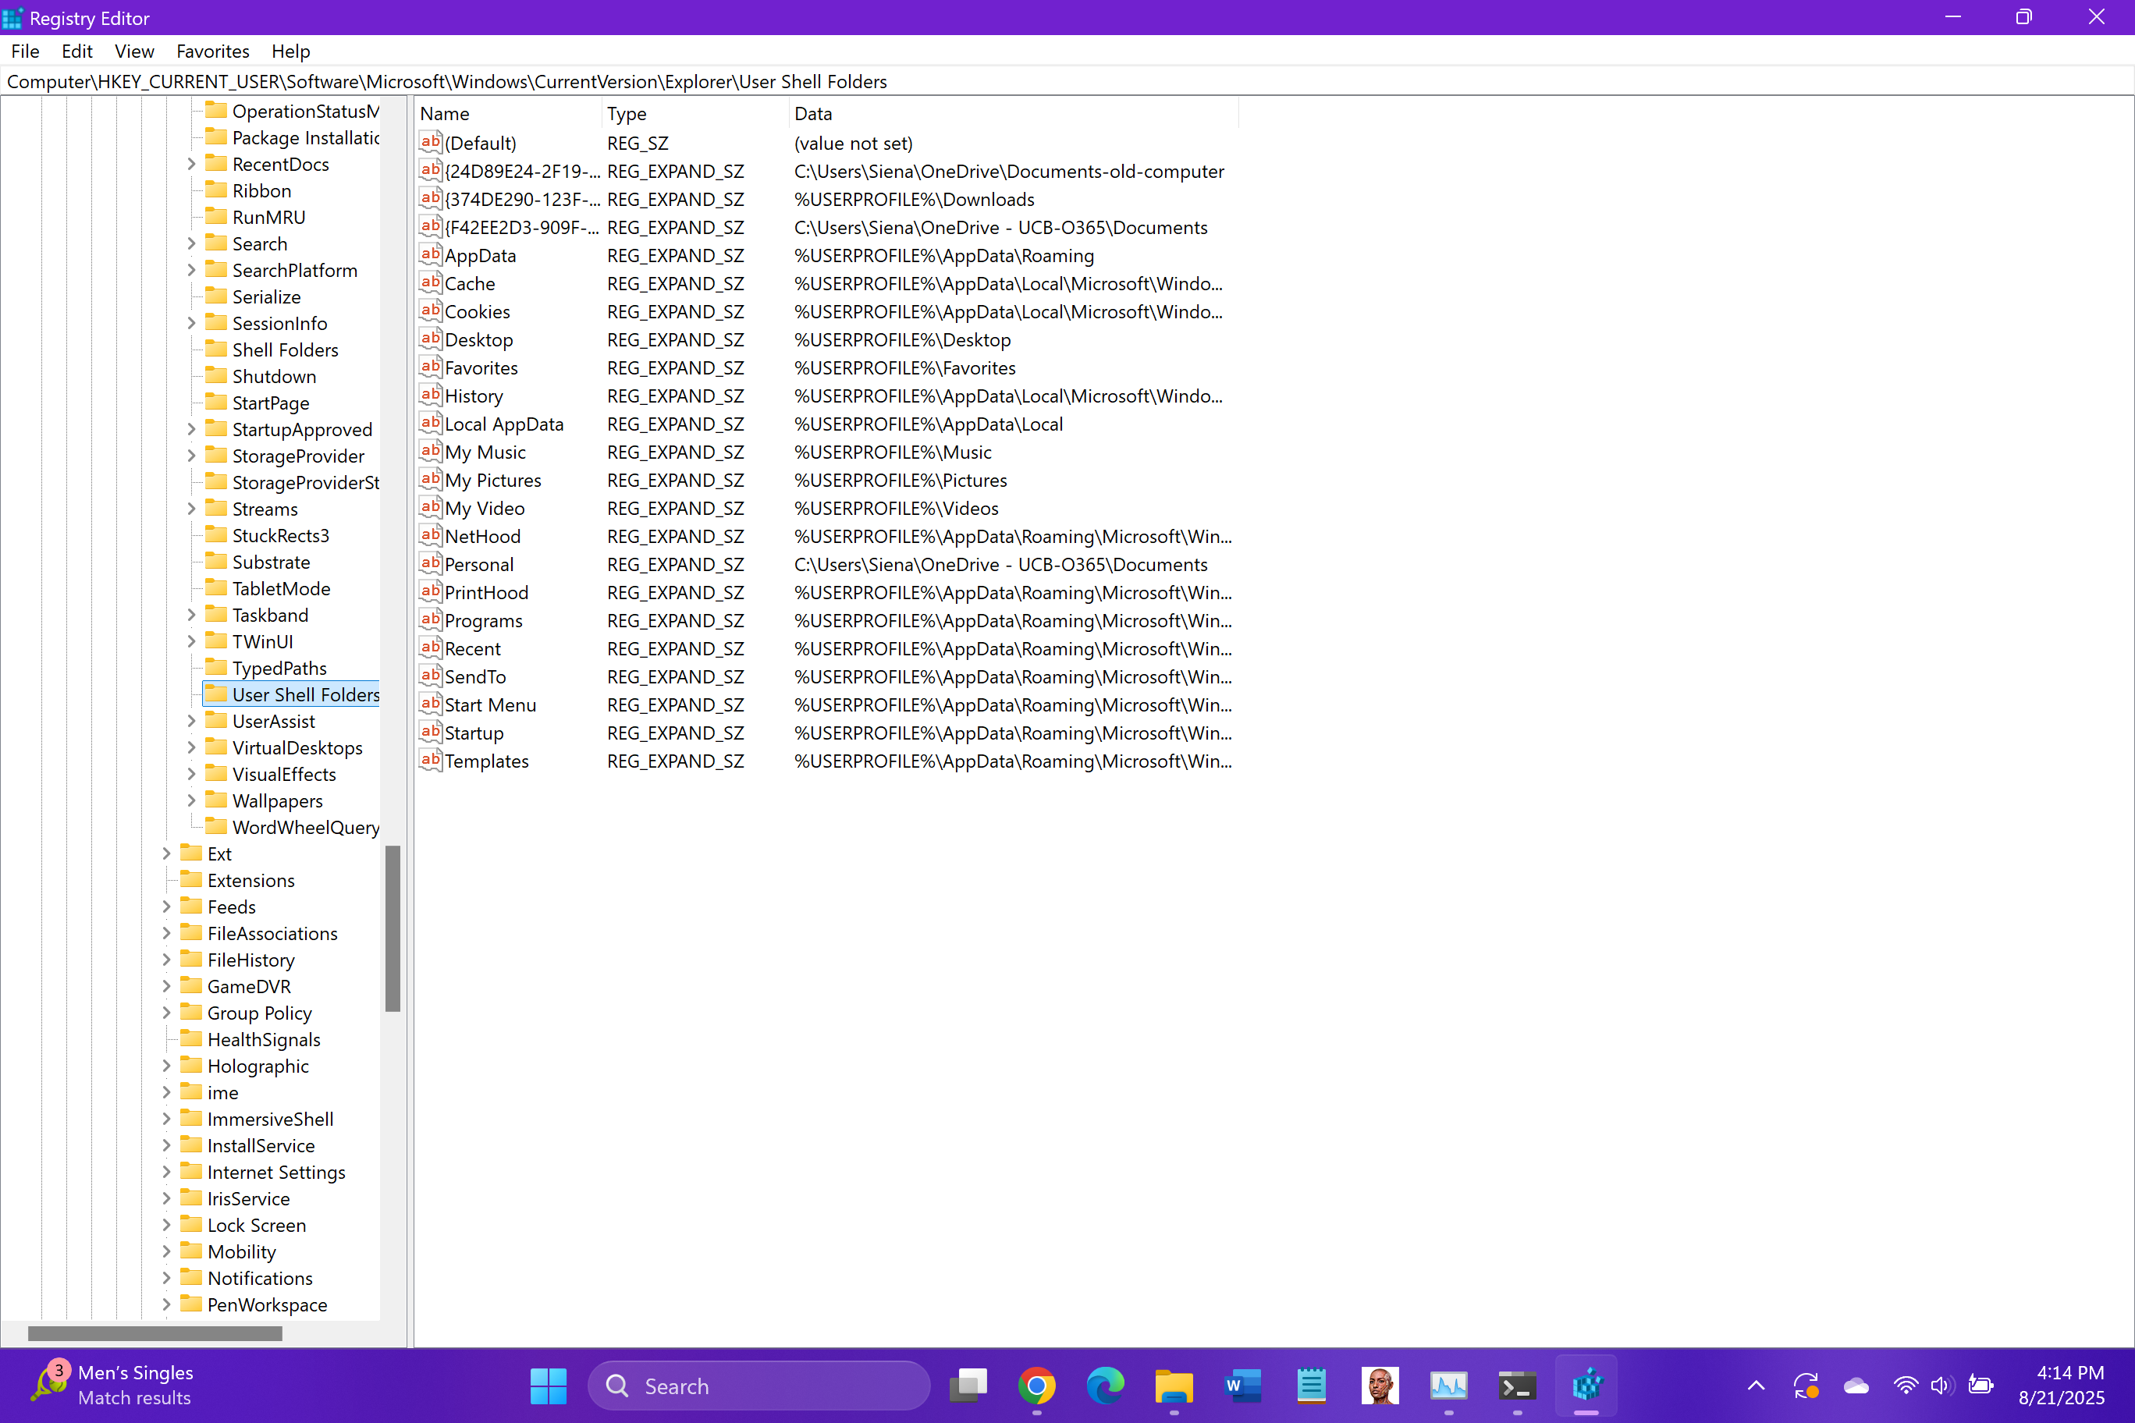Open Google Chrome from the taskbar

[x=1036, y=1386]
